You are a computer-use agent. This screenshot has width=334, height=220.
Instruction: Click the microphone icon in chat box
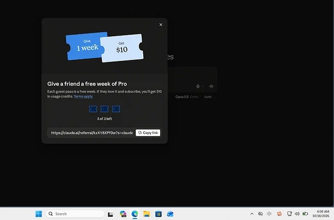[197, 86]
